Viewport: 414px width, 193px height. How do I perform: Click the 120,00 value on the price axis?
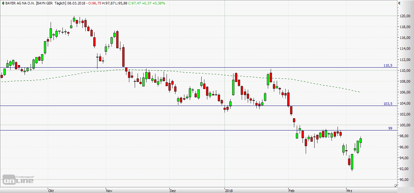click(x=406, y=16)
